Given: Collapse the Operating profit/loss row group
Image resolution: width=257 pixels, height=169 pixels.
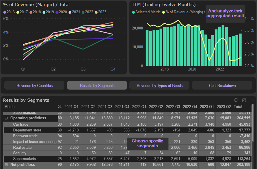Looking at the screenshot, I should click(x=6, y=118).
